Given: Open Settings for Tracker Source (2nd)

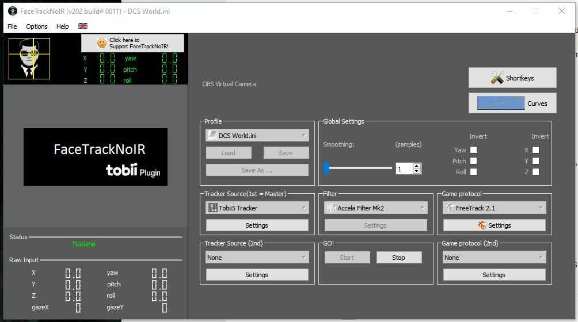Looking at the screenshot, I should [257, 275].
